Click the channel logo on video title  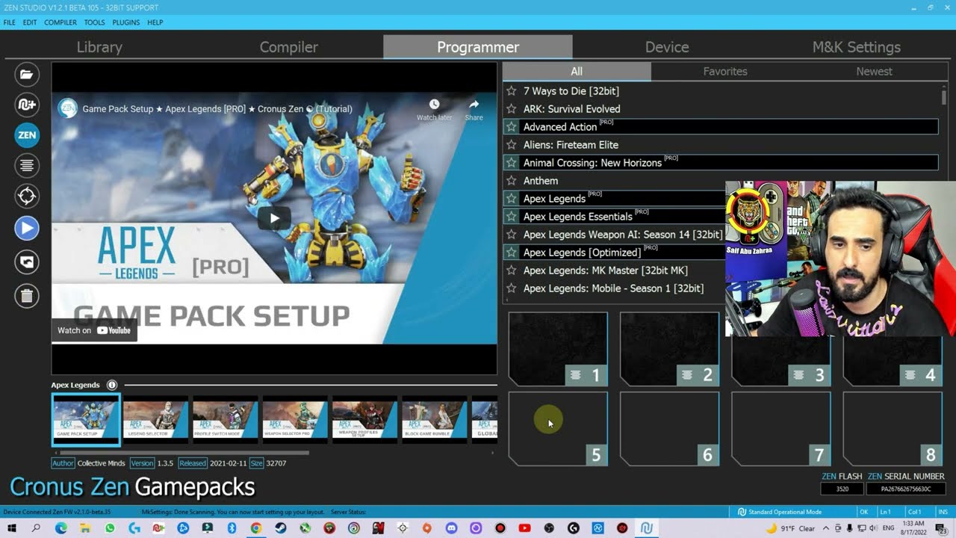[x=68, y=108]
